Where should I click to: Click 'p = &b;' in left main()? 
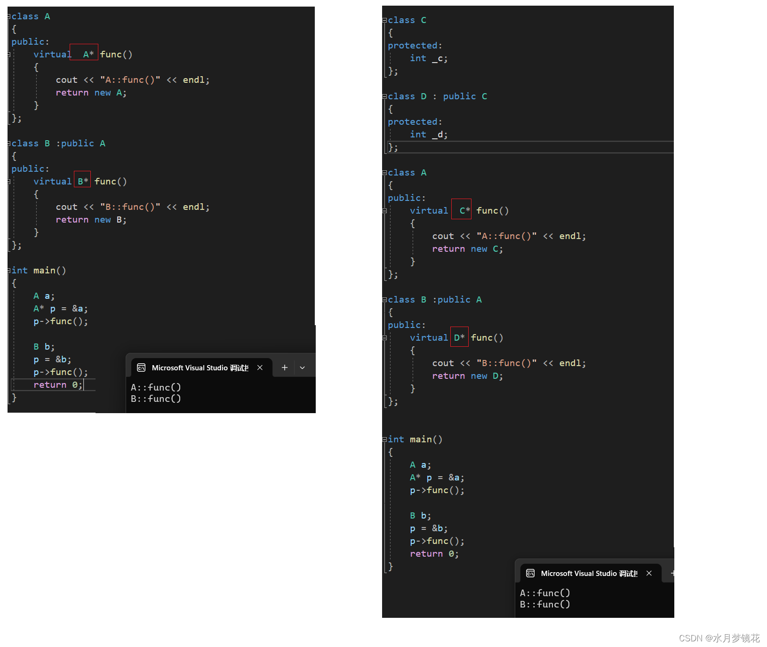coord(52,359)
